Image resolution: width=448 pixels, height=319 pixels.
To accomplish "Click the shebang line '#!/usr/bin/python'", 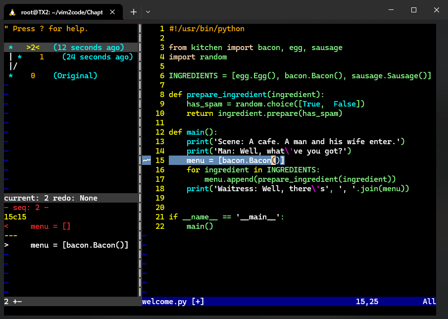I will pos(206,29).
